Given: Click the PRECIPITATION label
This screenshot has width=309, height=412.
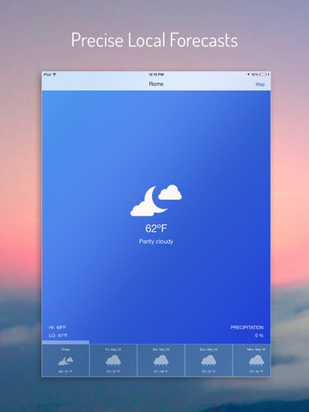Looking at the screenshot, I should [x=247, y=327].
